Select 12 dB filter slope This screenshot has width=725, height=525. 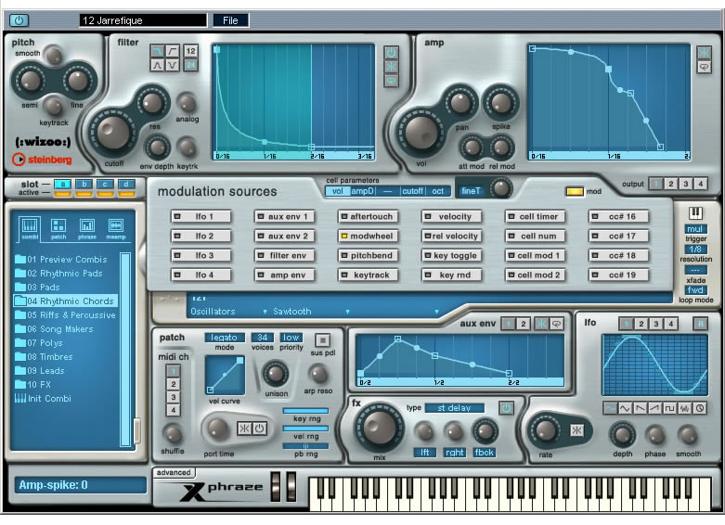click(x=190, y=50)
